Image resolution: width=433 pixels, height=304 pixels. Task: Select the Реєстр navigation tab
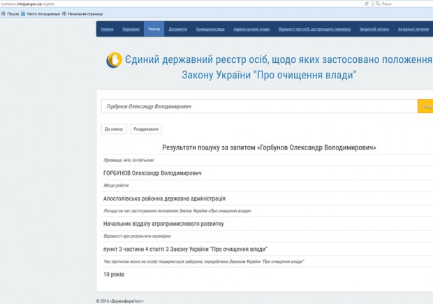(154, 29)
